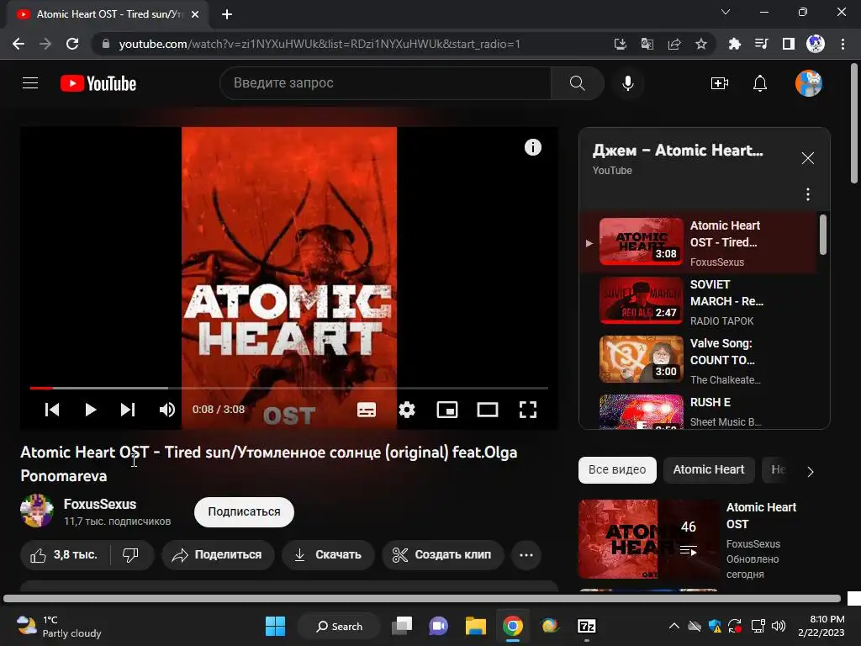Open the taskbar volume icon
861x646 pixels.
click(778, 626)
